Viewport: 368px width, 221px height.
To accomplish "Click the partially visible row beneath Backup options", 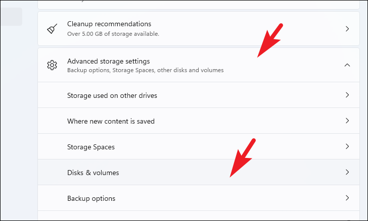I will [199, 215].
